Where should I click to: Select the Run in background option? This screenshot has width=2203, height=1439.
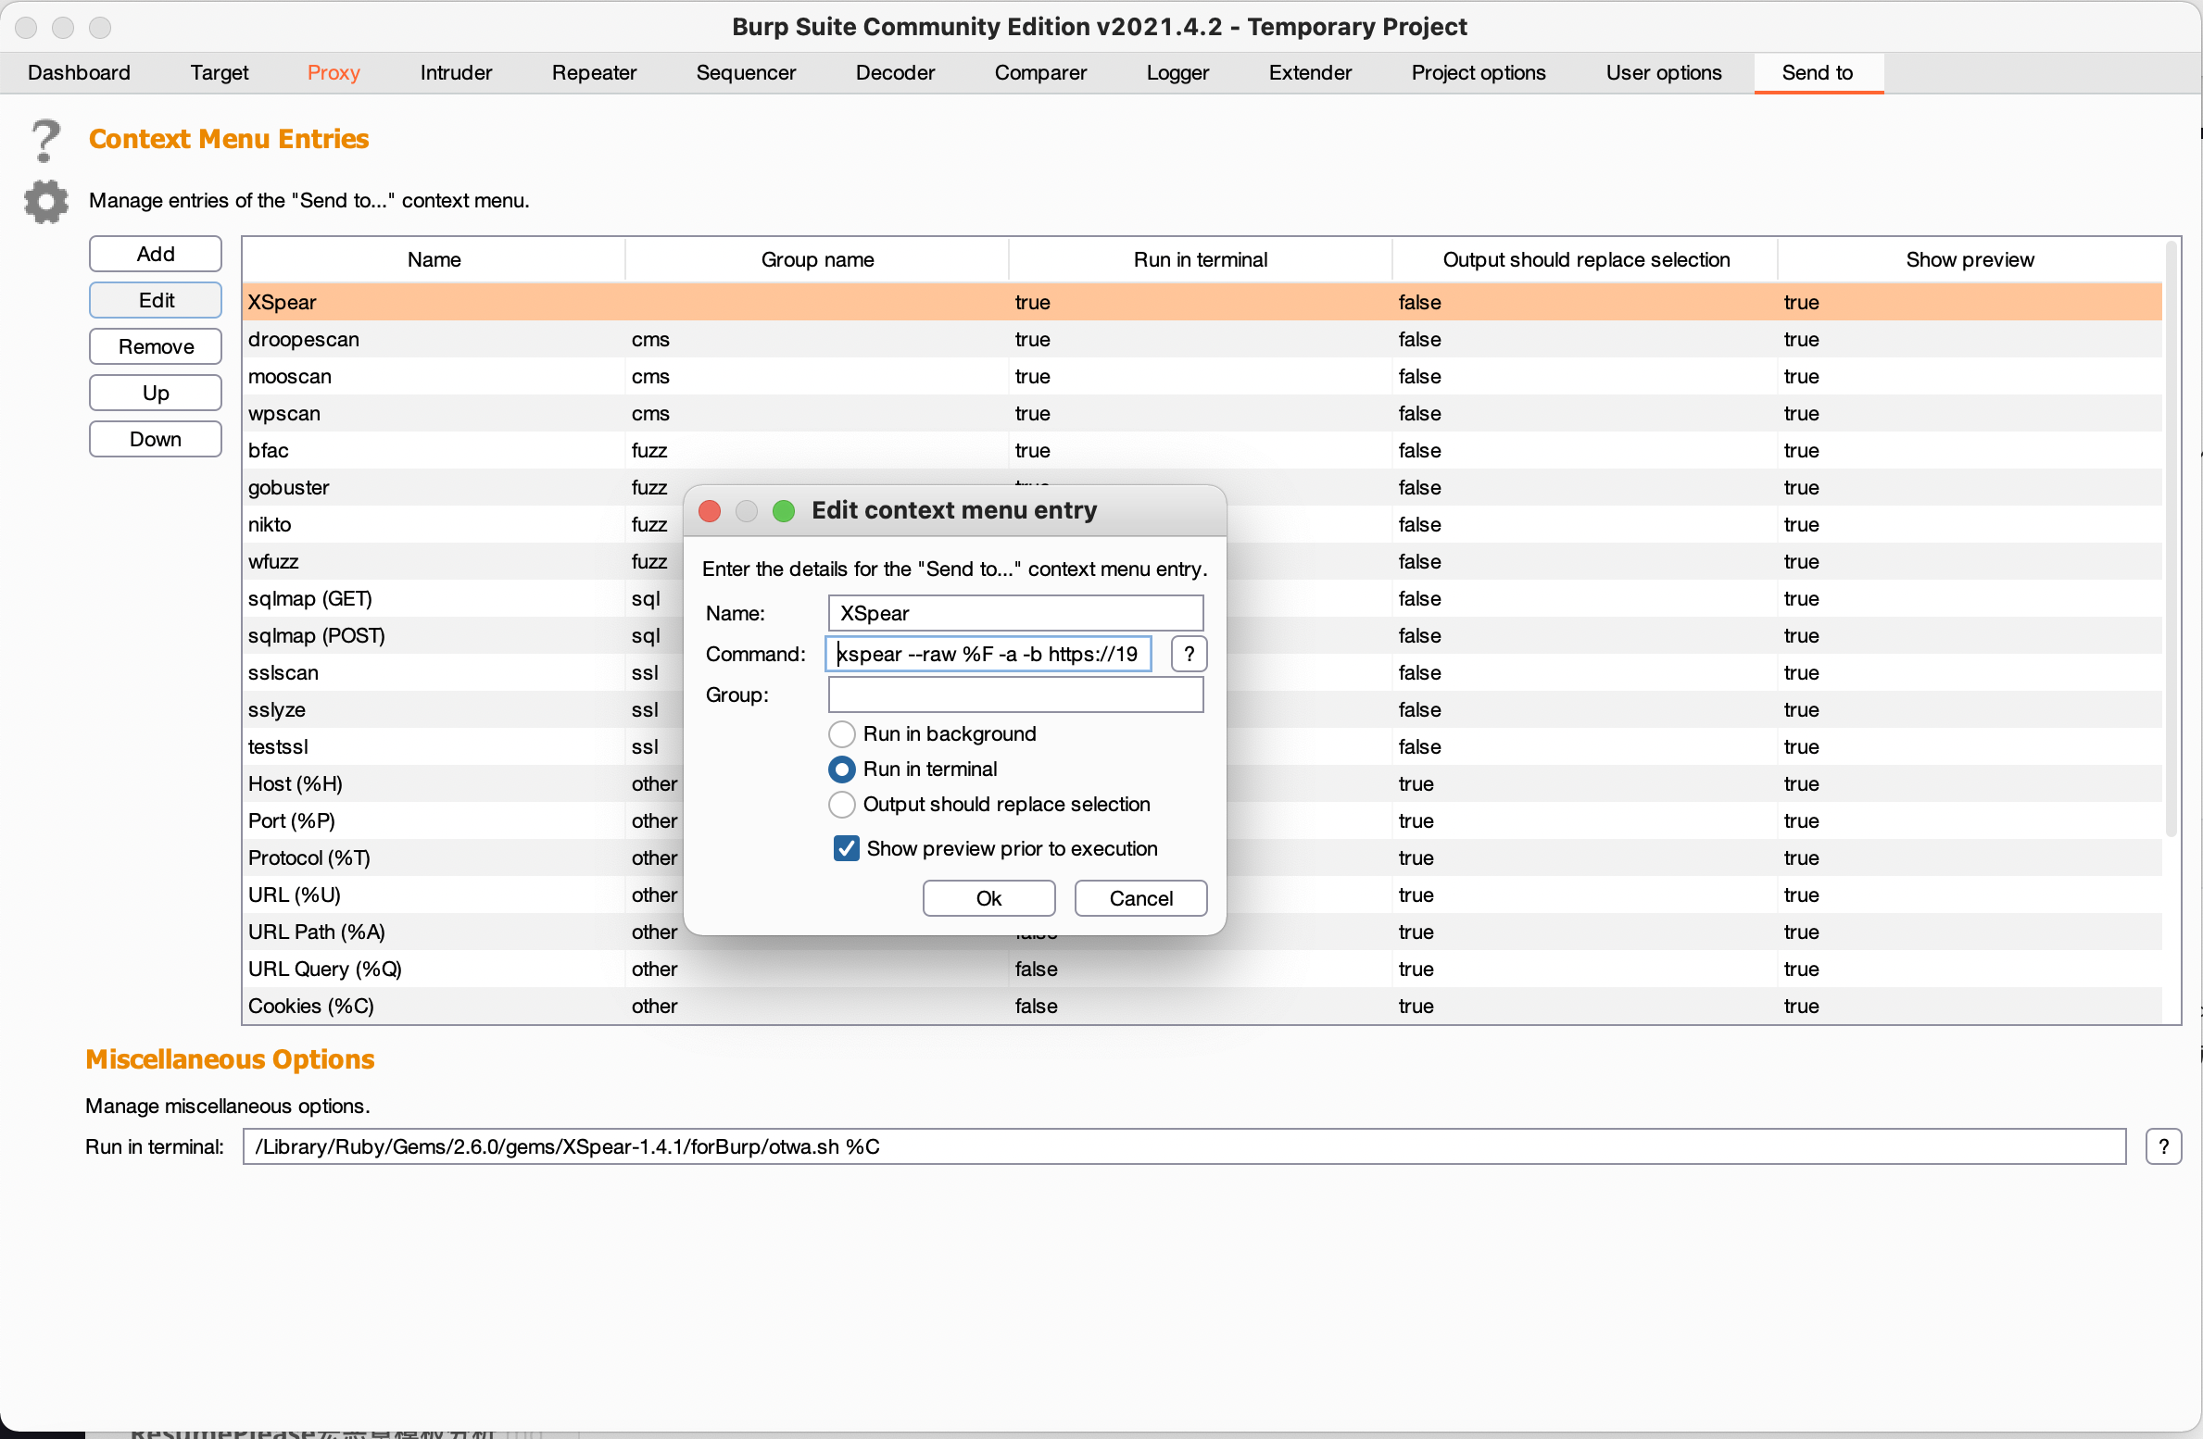tap(841, 733)
